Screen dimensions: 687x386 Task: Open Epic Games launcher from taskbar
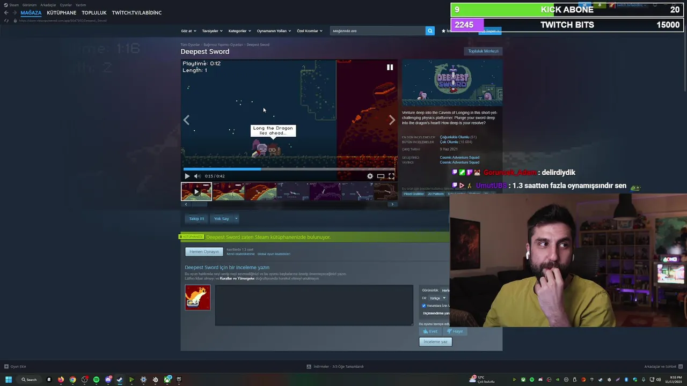(x=179, y=380)
